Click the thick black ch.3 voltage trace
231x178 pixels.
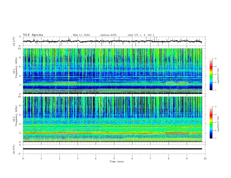pyautogui.click(x=112, y=149)
